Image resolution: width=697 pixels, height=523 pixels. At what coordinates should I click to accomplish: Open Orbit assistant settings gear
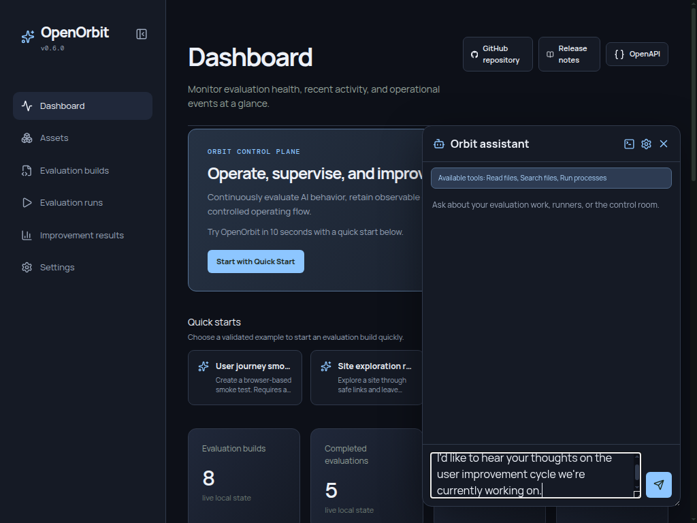647,144
